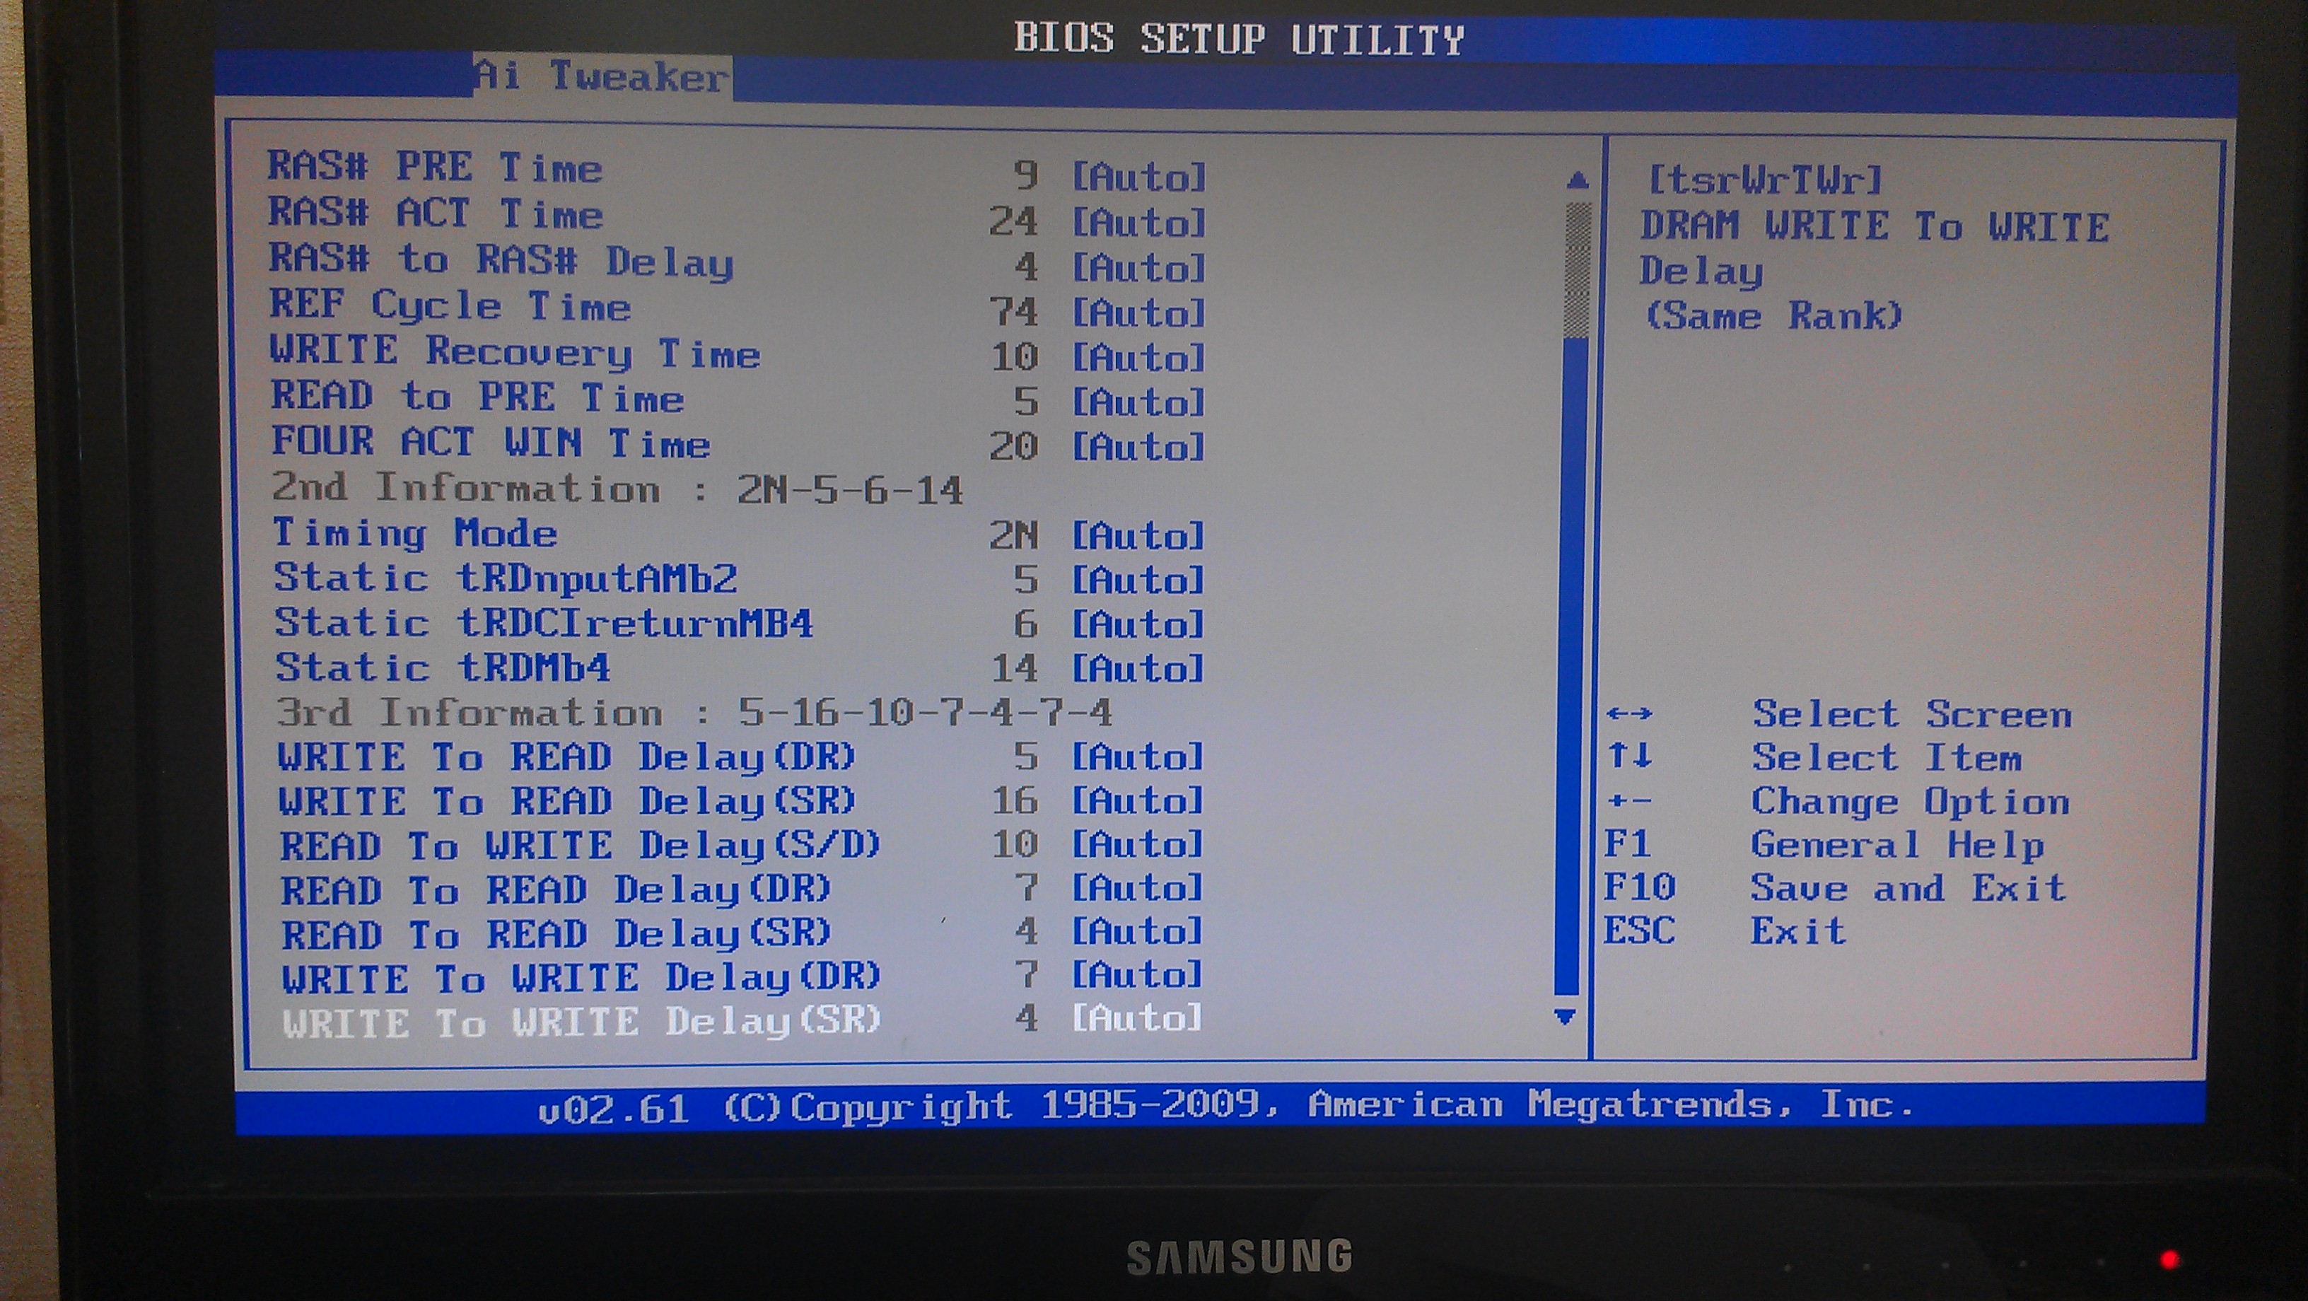
Task: Select READ To READ Delay(DR) item
Action: 556,889
